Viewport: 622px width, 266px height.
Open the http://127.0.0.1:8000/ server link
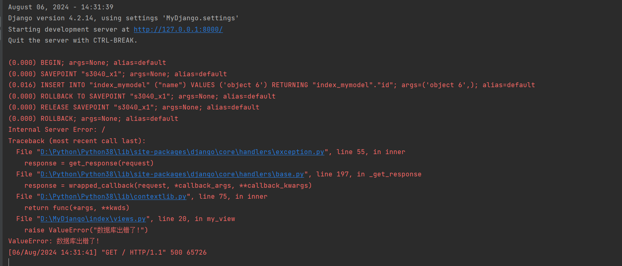point(178,30)
